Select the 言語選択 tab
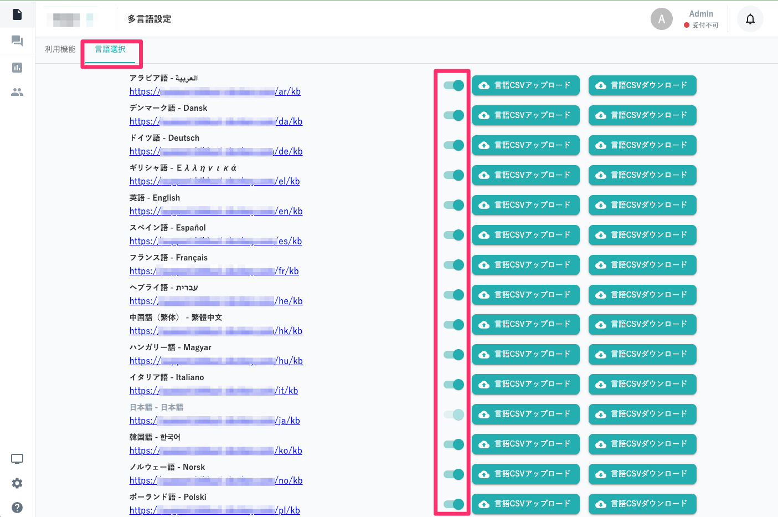The image size is (778, 517). coord(110,49)
